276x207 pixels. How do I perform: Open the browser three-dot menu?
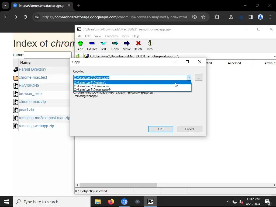(270, 17)
